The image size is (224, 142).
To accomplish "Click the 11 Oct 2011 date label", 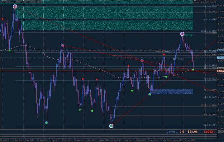I will click(54, 140).
